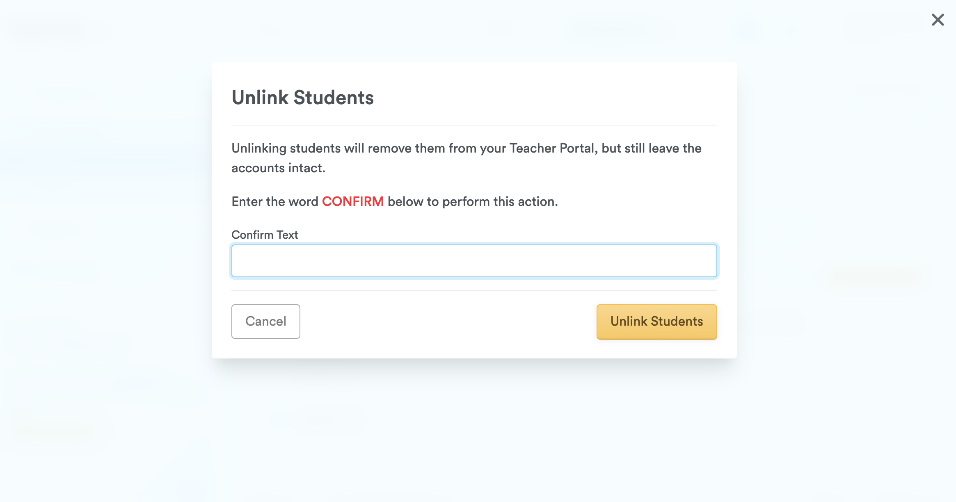Close the dialog with the X icon
This screenshot has width=956, height=502.
pos(938,20)
